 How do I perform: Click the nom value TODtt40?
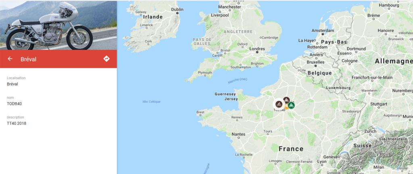pos(14,104)
